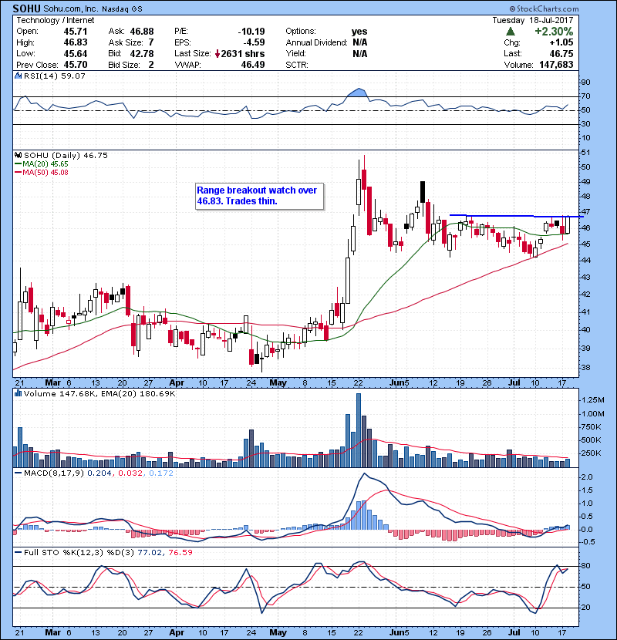The height and width of the screenshot is (640, 617).
Task: Click the +2.30% change percentage
Action: coord(554,32)
